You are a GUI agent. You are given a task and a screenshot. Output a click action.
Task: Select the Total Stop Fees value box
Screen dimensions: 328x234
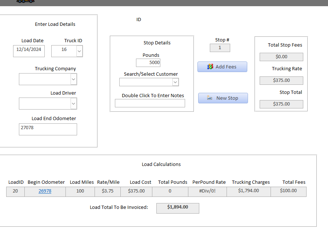[x=281, y=57]
